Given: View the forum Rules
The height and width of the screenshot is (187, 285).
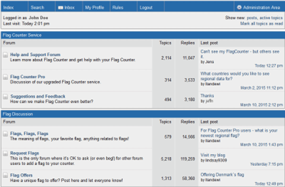Looking at the screenshot, I should pos(118,8).
